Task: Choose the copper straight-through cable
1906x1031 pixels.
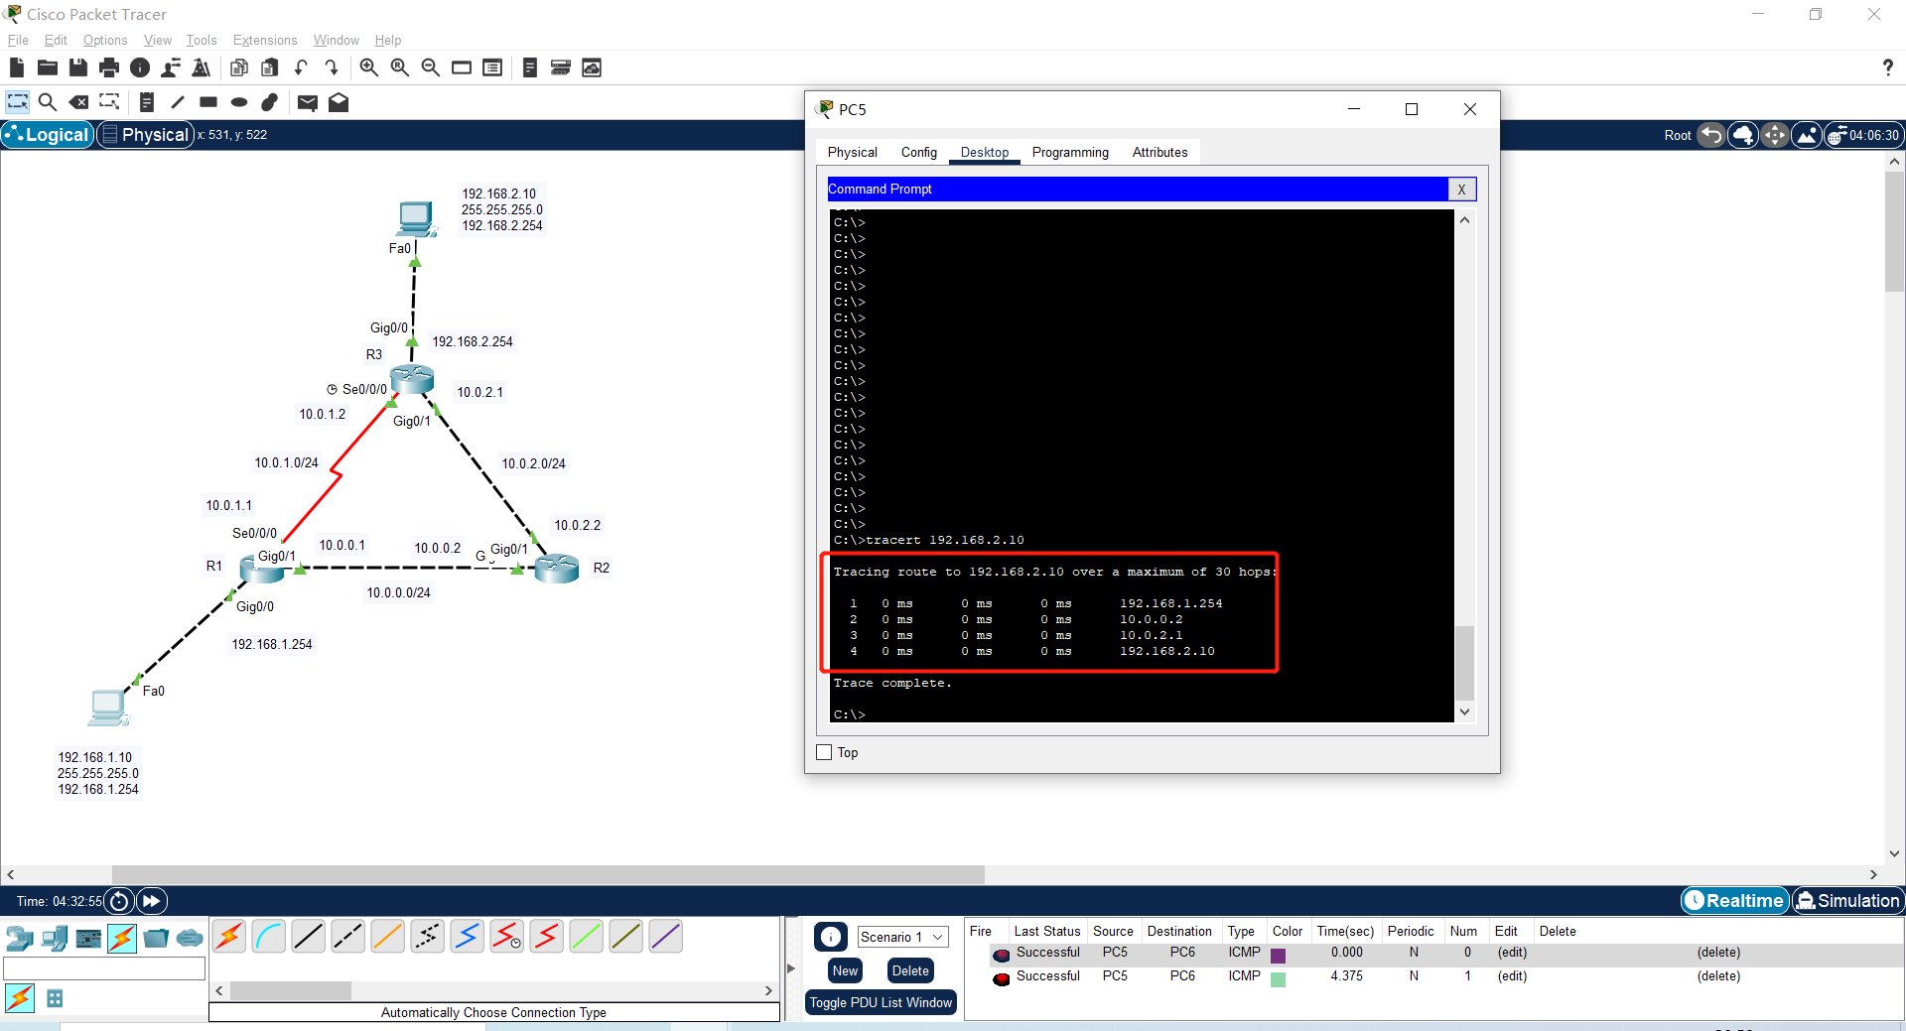Action: point(309,937)
